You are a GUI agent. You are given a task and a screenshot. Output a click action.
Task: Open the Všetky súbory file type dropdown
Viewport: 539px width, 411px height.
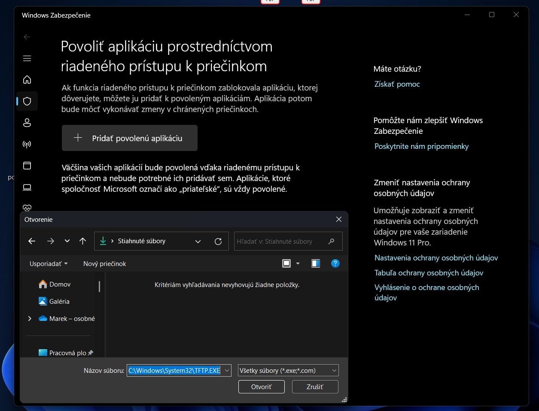tap(288, 370)
